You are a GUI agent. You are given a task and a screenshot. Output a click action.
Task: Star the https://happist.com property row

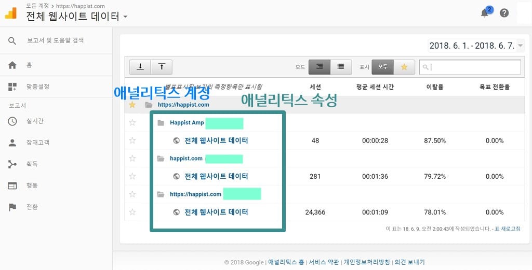pyautogui.click(x=132, y=194)
